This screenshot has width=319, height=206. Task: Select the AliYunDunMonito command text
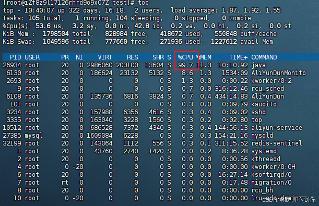pos(278,73)
